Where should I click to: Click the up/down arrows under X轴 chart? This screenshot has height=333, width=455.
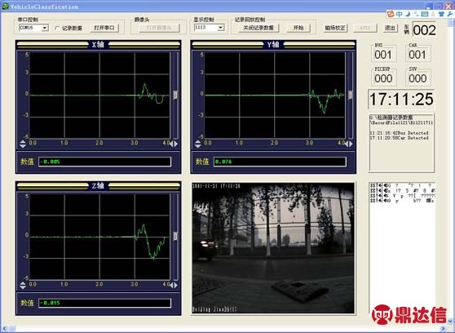[x=23, y=144]
